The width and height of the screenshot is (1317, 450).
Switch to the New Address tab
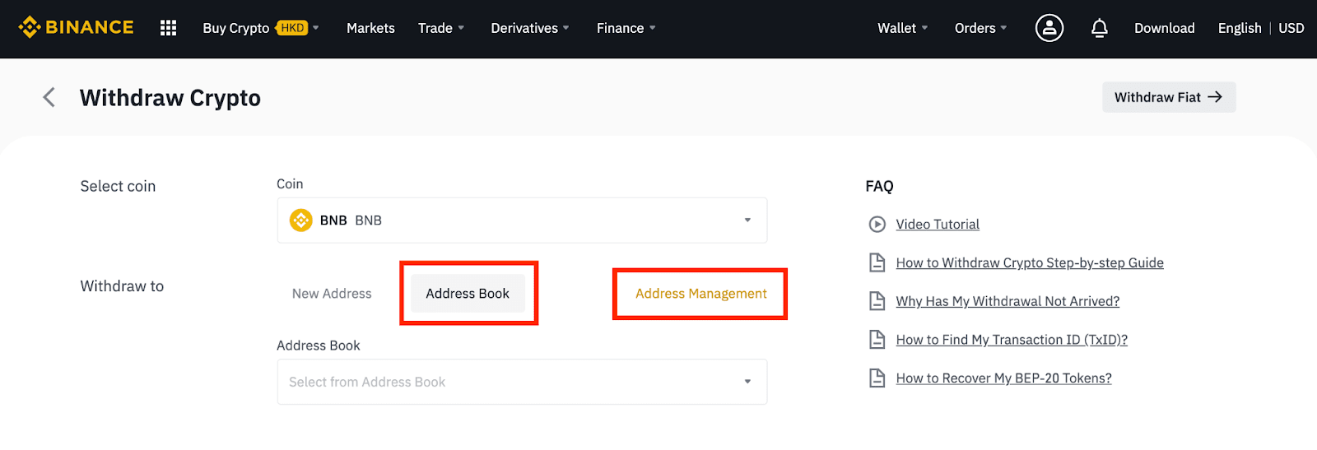pos(332,294)
